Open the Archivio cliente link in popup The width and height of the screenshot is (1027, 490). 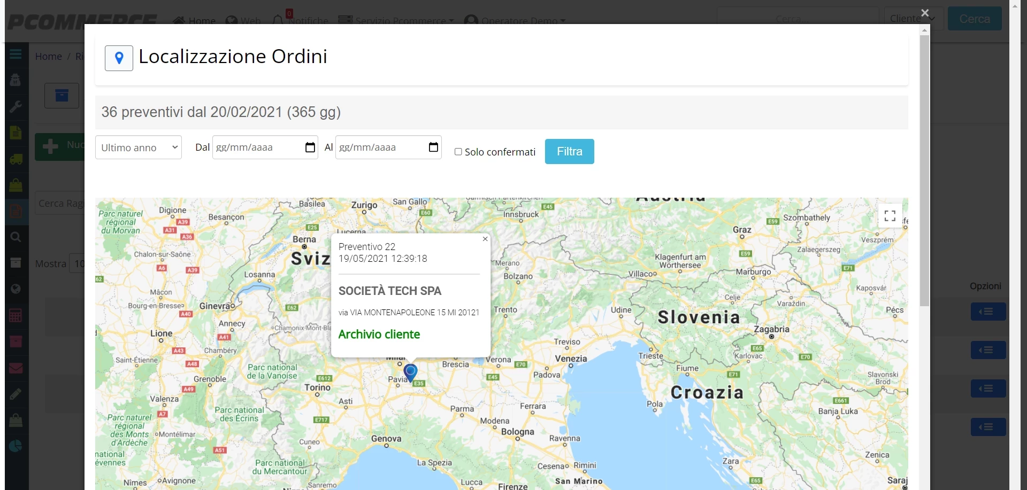coord(379,334)
